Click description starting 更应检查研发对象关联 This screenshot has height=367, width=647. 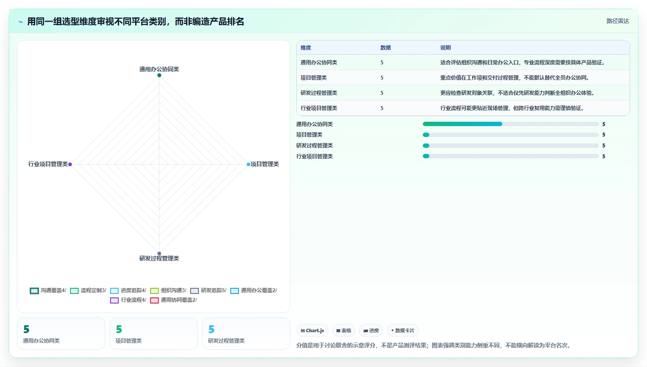coord(518,93)
